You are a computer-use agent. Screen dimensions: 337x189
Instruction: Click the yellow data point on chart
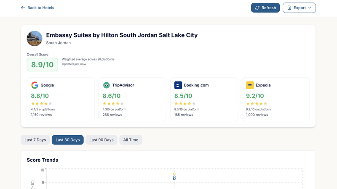(174, 174)
